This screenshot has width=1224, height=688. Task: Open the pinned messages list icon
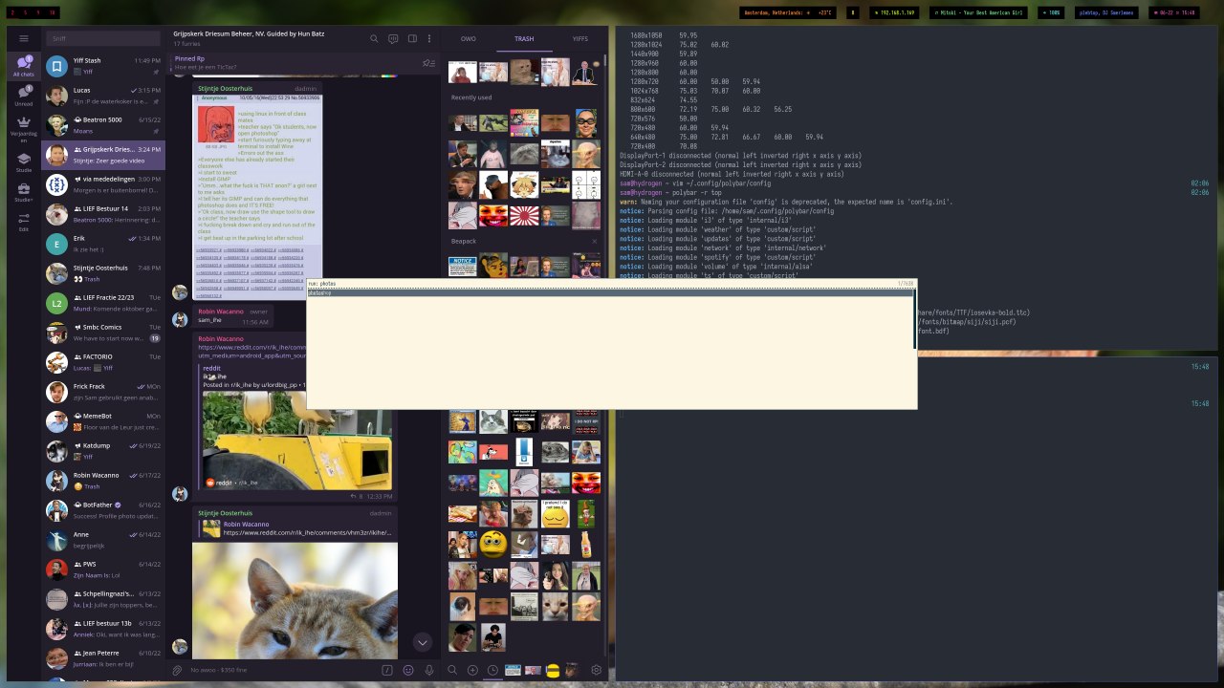click(x=428, y=63)
